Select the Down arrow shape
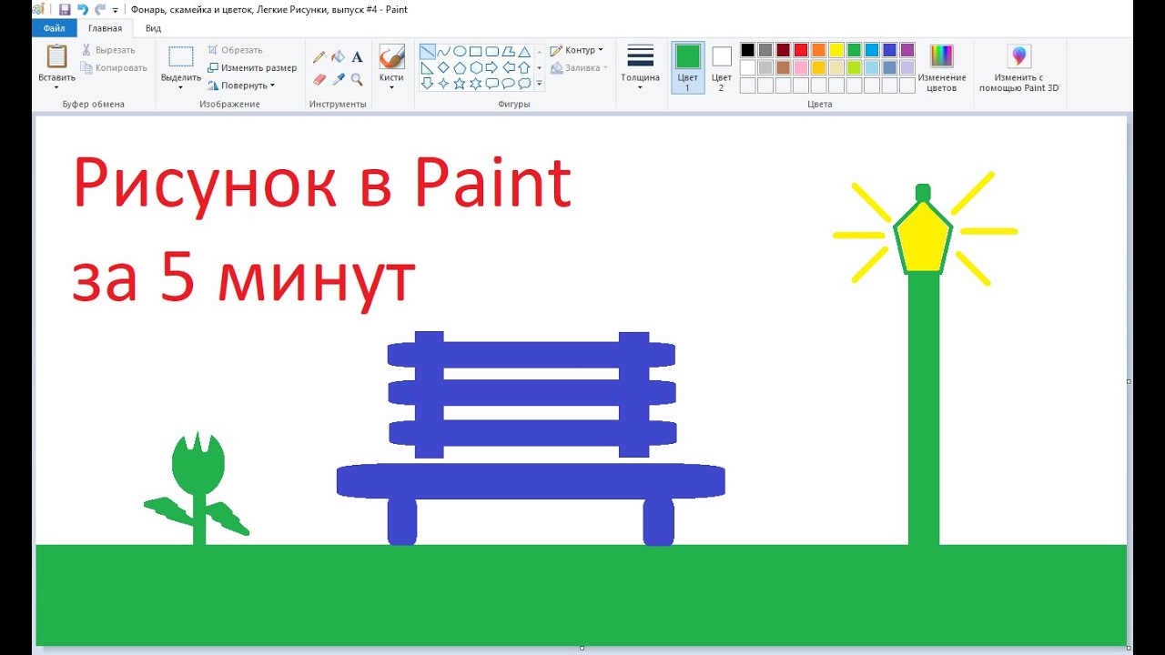1165x655 pixels. tap(427, 84)
